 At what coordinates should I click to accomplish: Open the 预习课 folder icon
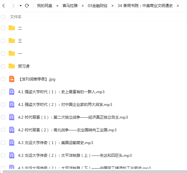[12, 66]
